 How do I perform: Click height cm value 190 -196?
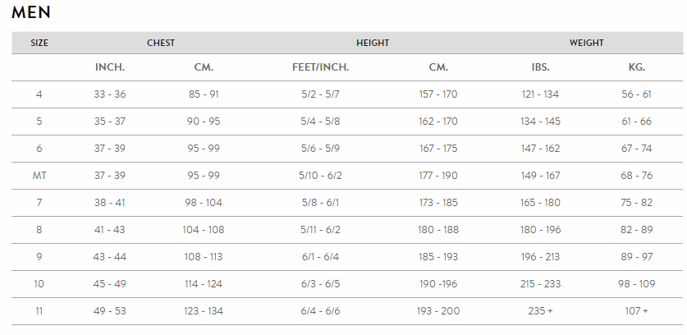(x=437, y=284)
